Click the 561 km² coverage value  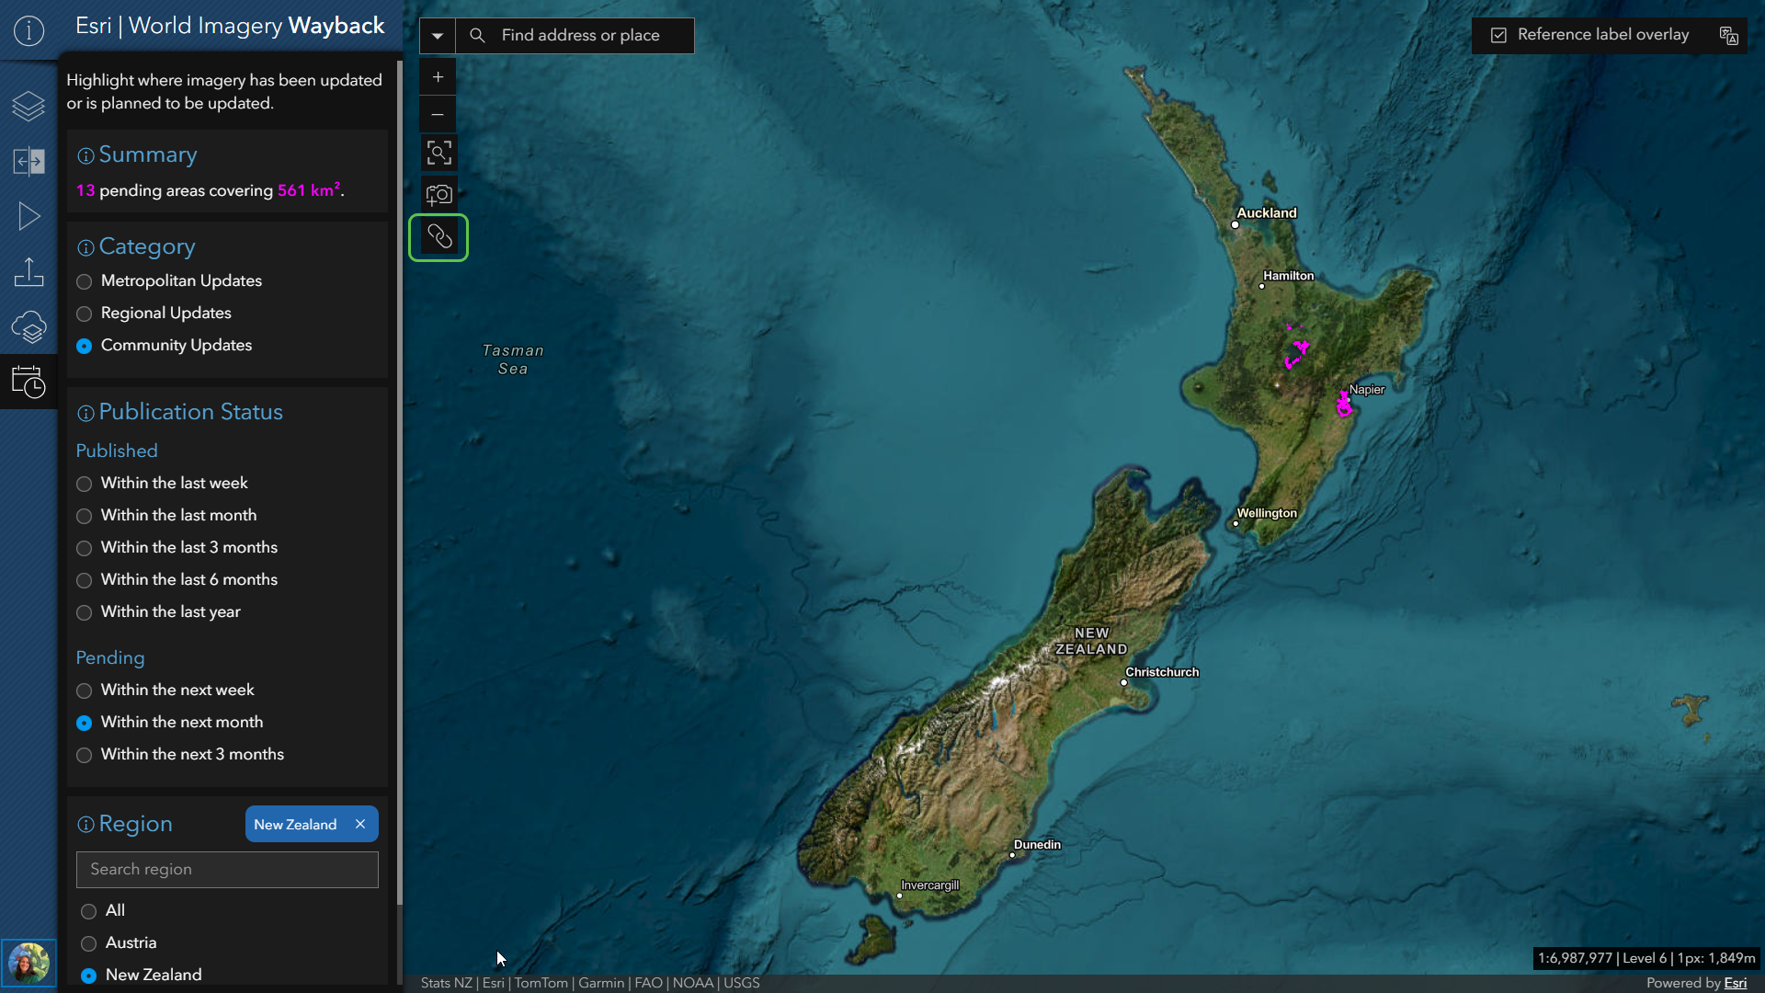(309, 190)
